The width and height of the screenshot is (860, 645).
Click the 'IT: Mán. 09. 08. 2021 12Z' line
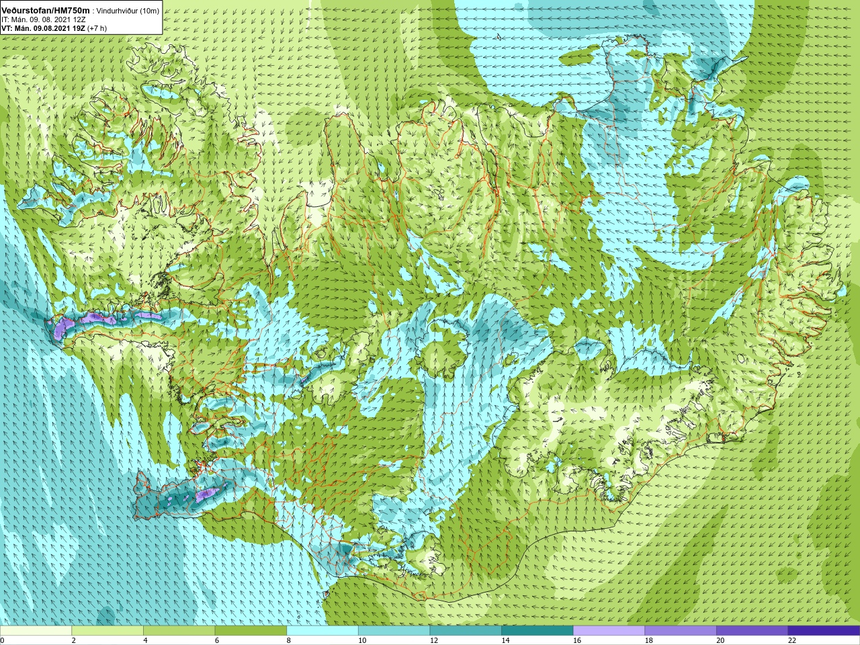(x=44, y=19)
